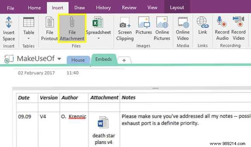Switch to the Home ribbon tab
The image size is (251, 147).
coord(34,8)
